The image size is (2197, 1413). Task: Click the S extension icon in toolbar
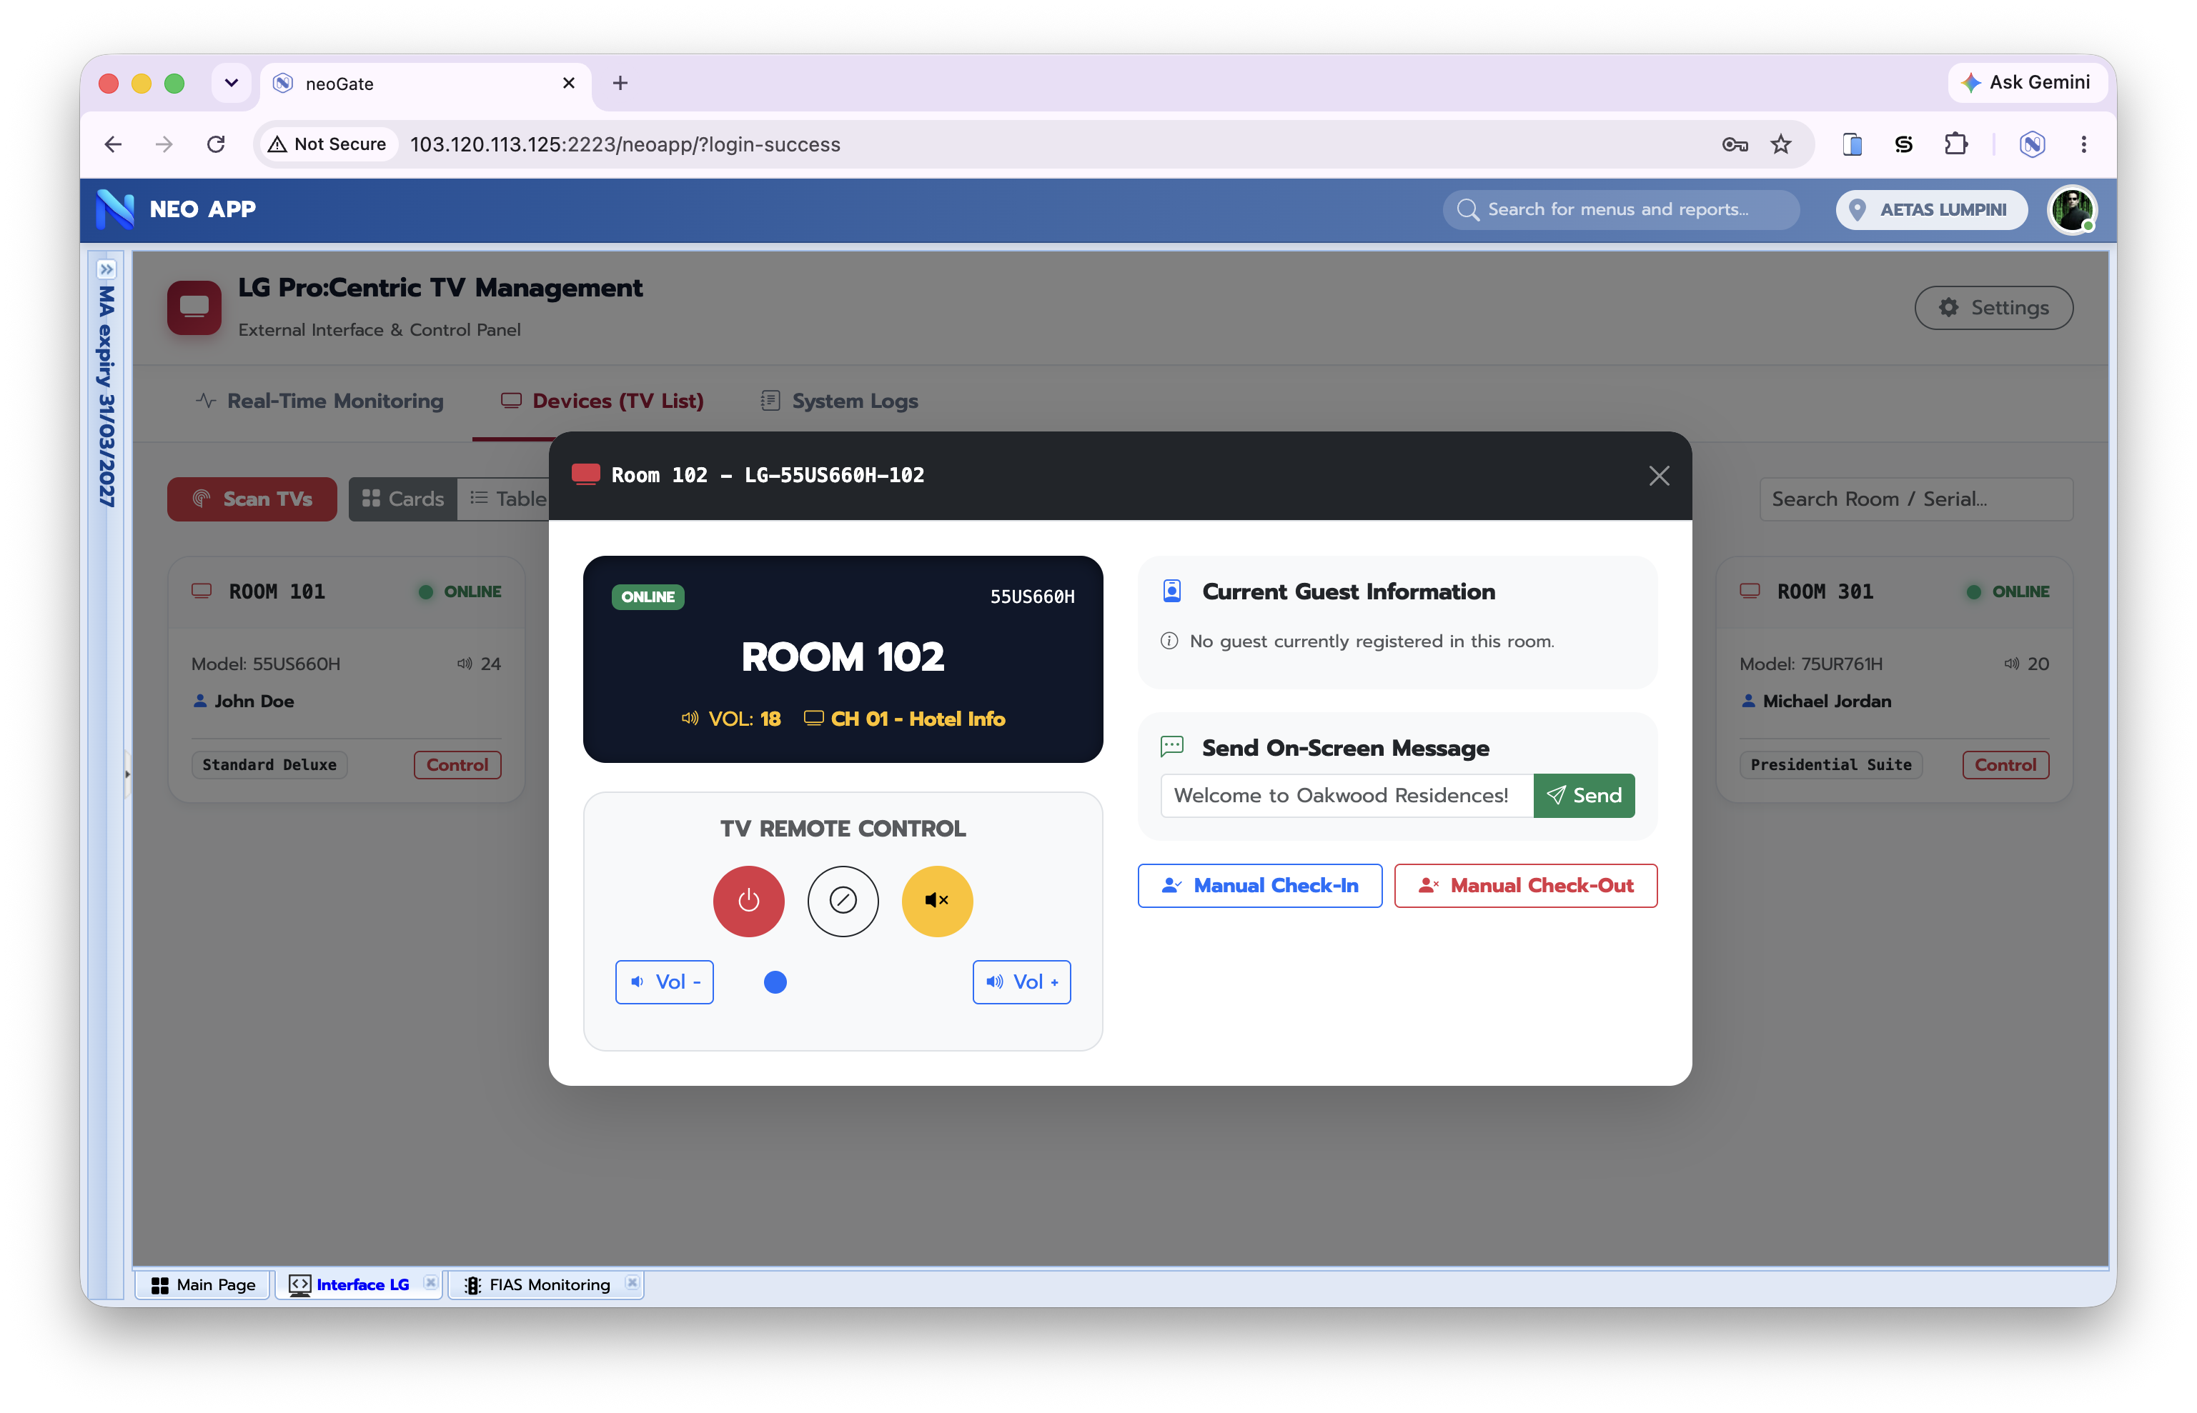(x=1903, y=144)
